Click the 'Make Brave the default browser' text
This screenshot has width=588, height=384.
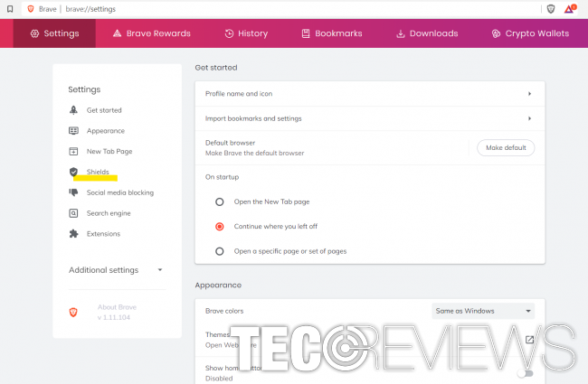point(254,153)
